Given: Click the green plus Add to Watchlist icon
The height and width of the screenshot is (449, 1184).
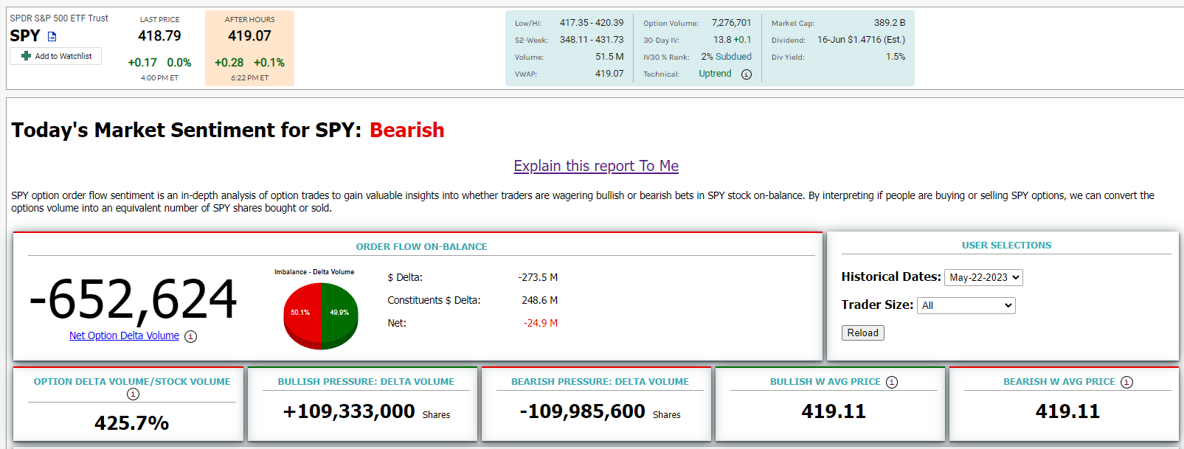Looking at the screenshot, I should coord(27,56).
